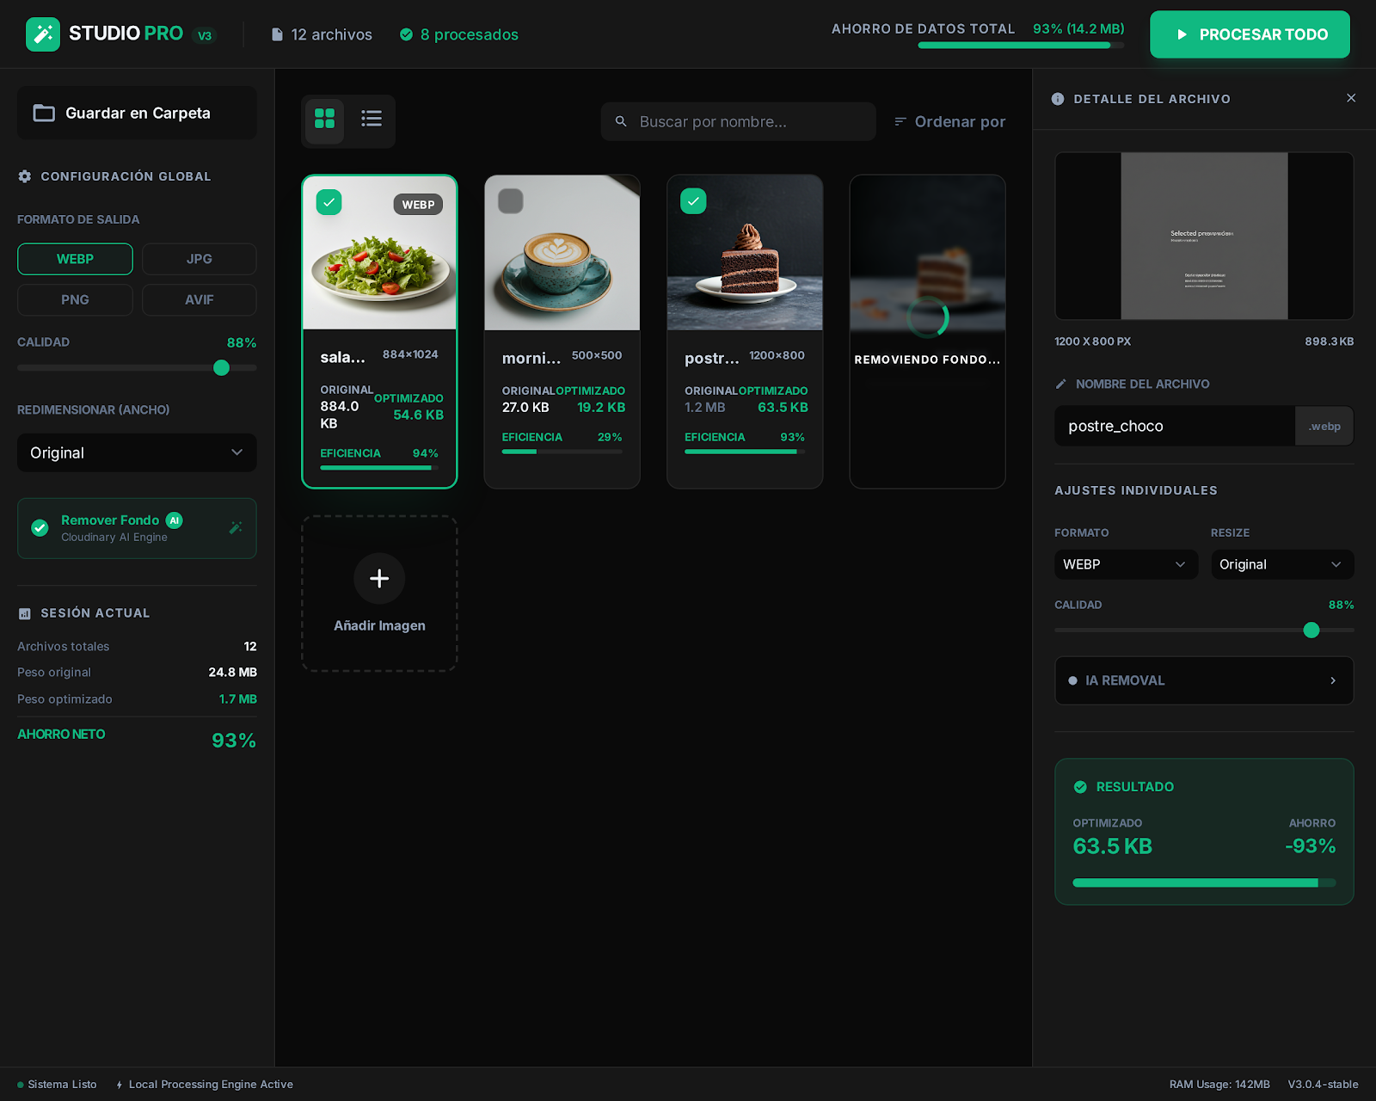The height and width of the screenshot is (1101, 1376).
Task: Select JPG output format
Action: [199, 259]
